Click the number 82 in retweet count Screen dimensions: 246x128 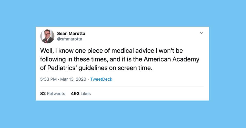tap(43, 93)
